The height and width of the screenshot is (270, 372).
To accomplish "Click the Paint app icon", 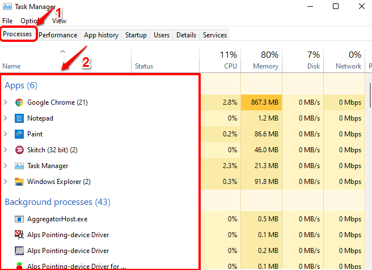I will pyautogui.click(x=19, y=134).
